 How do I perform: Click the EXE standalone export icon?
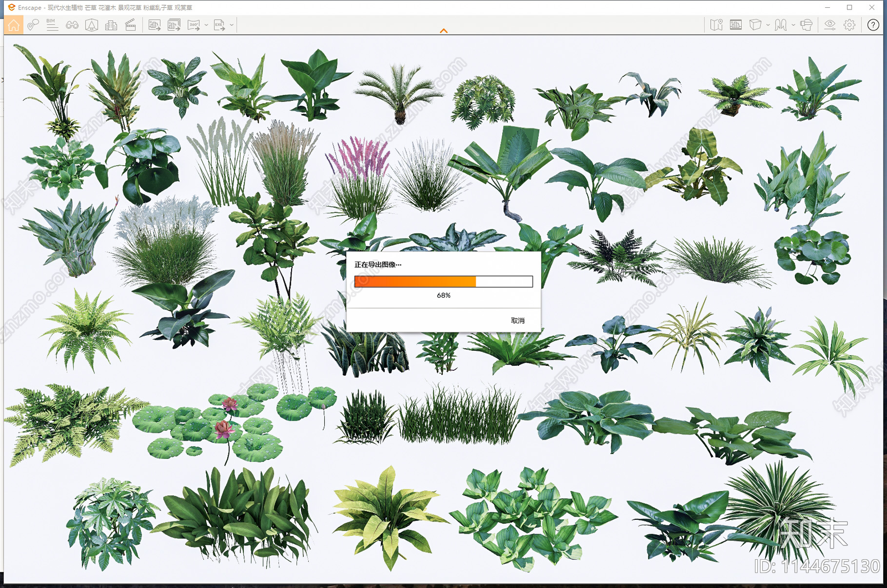click(220, 25)
